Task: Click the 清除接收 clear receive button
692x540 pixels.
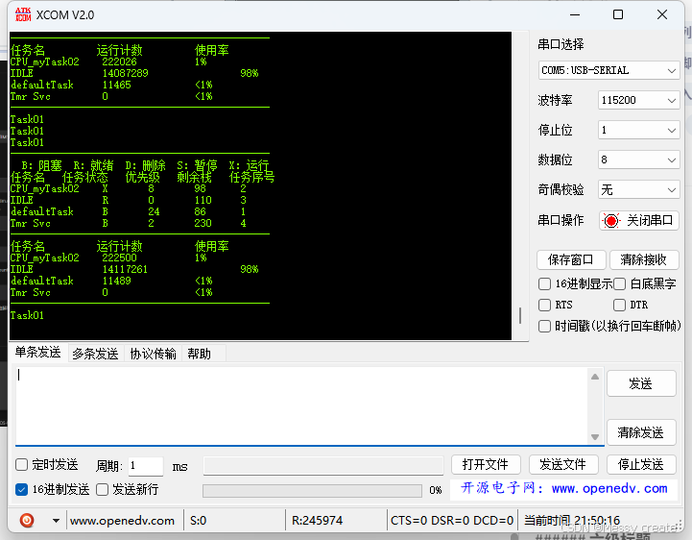Action: [x=643, y=259]
